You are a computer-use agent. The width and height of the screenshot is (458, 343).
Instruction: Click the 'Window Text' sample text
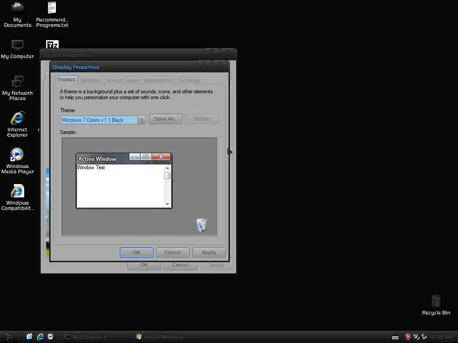pos(91,167)
